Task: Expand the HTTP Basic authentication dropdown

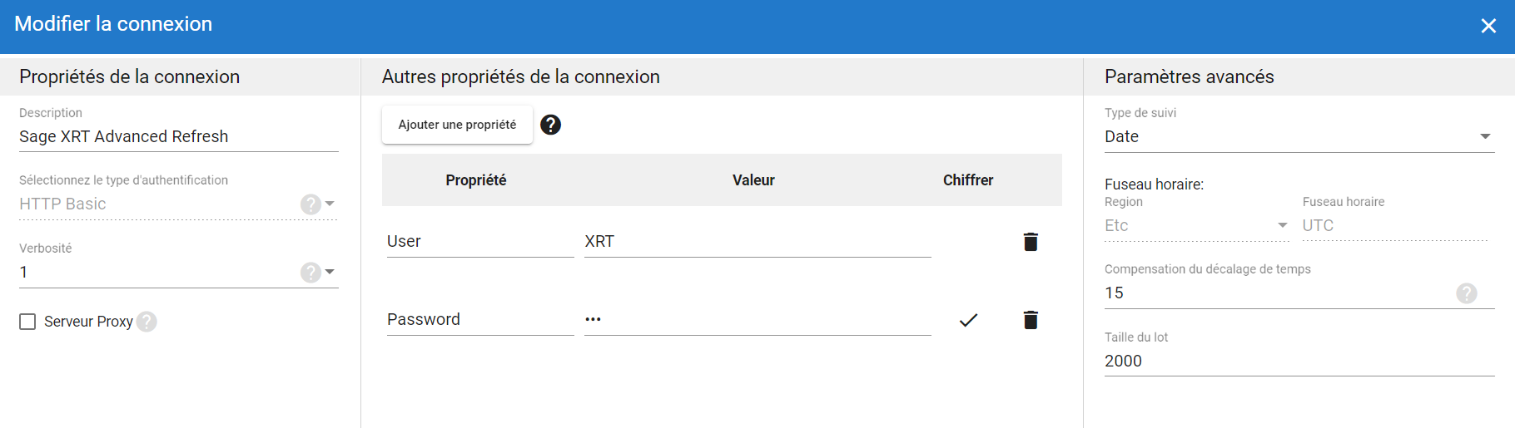Action: [x=330, y=204]
